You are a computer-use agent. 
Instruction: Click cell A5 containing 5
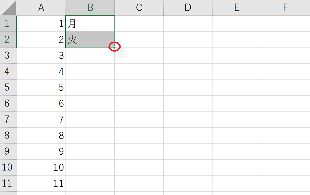(41, 88)
